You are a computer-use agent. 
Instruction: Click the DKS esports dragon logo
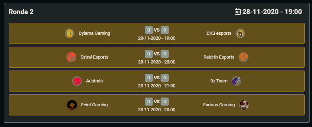click(x=240, y=33)
